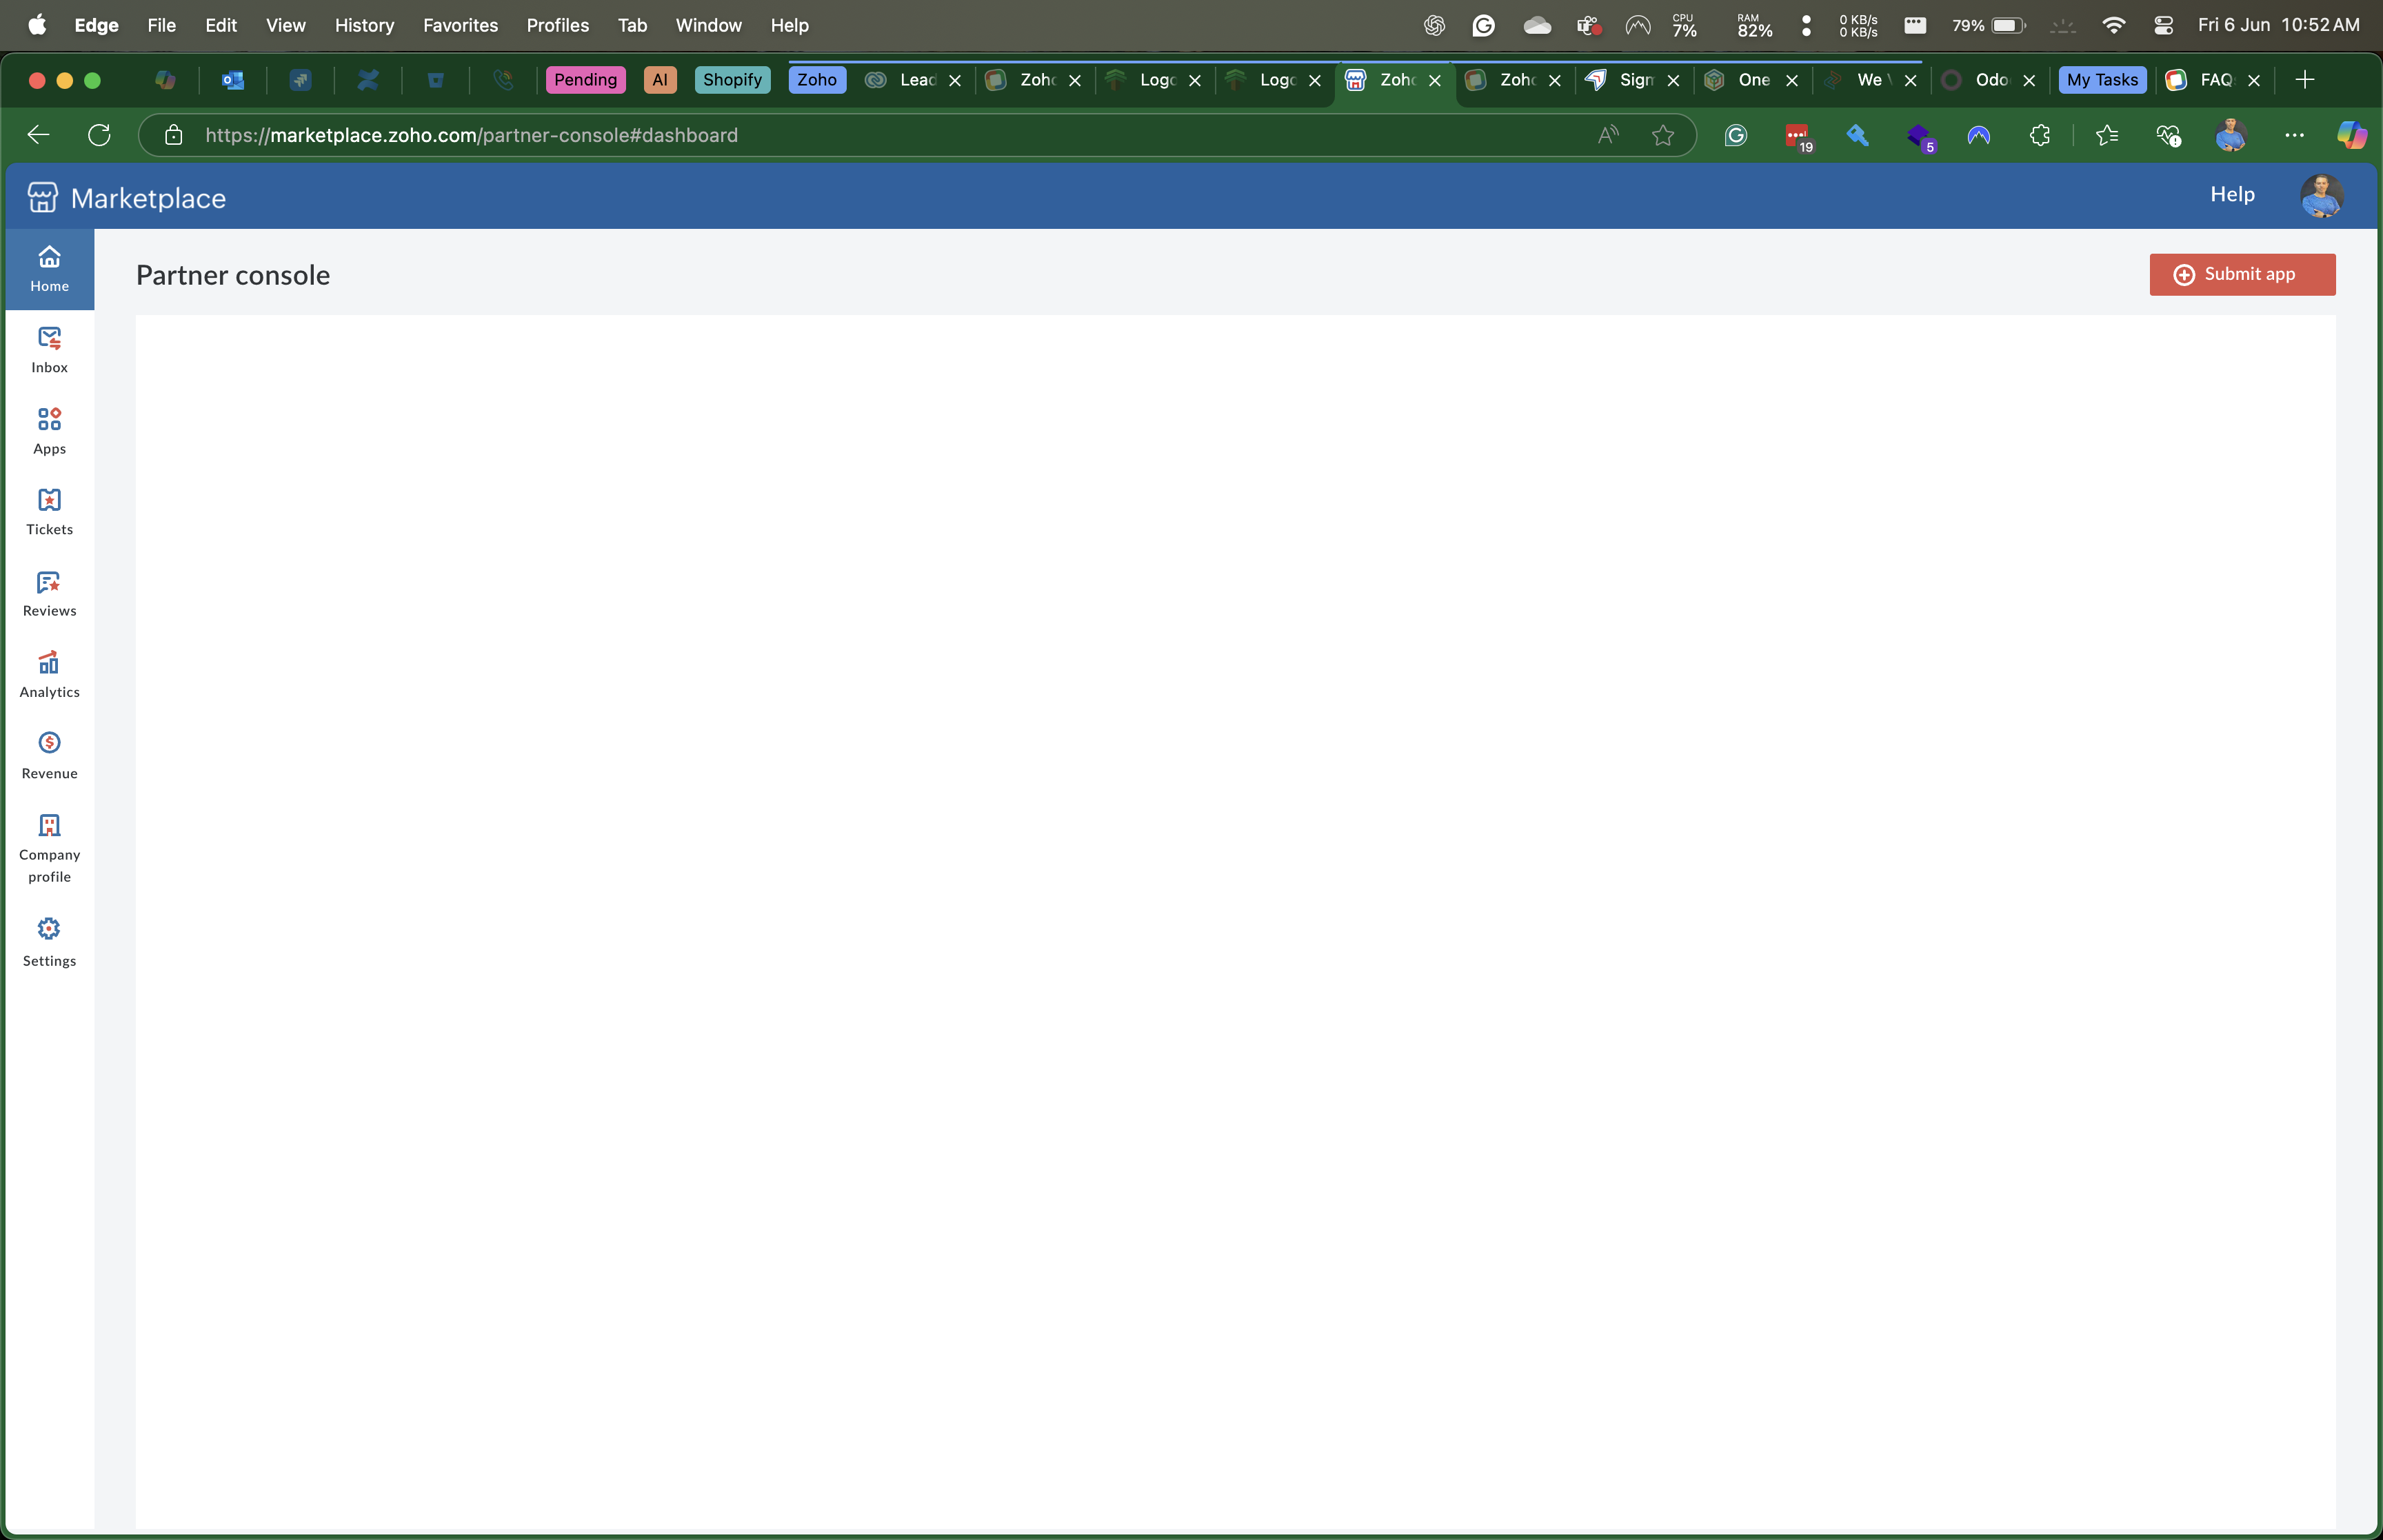Click the Marketplace logo in header
This screenshot has width=2383, height=1540.
click(x=42, y=197)
